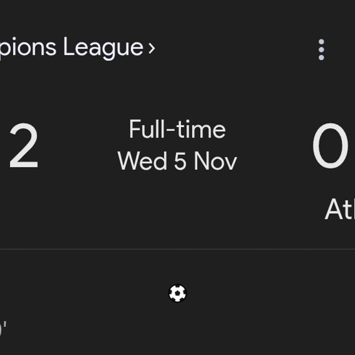Viewport: 355px width, 355px height.
Task: Click blank area directly below the match date
Action: tap(177, 205)
